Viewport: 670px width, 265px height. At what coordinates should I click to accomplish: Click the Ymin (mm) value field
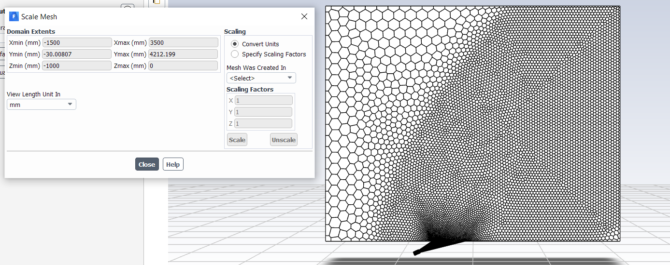click(x=77, y=54)
